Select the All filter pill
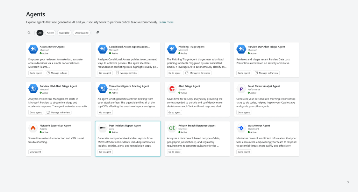This screenshot has width=358, height=192. click(40, 33)
